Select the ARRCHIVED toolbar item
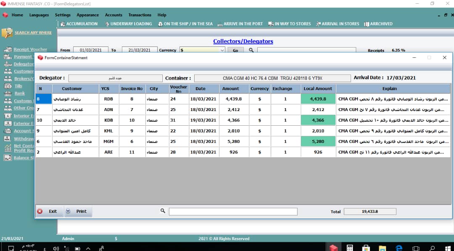Screen dimensions: 454x251 (x=378, y=24)
